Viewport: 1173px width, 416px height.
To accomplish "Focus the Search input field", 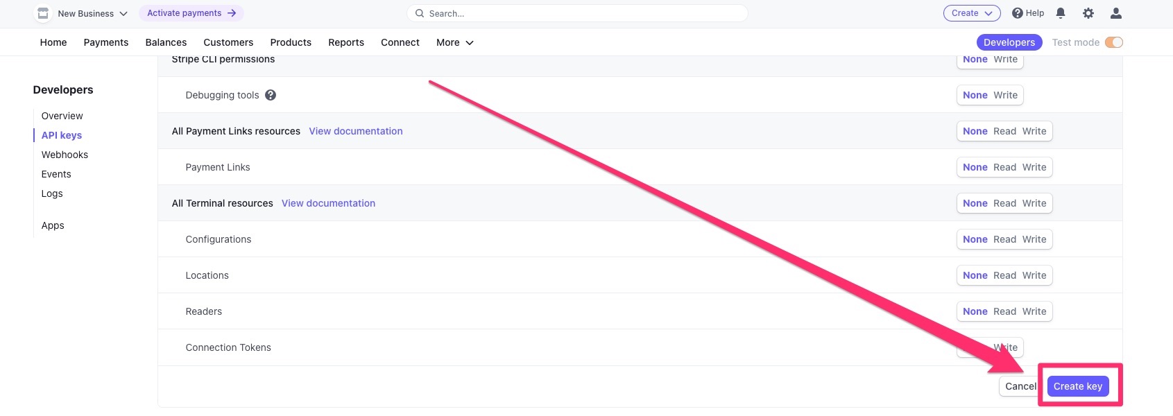I will pyautogui.click(x=577, y=13).
